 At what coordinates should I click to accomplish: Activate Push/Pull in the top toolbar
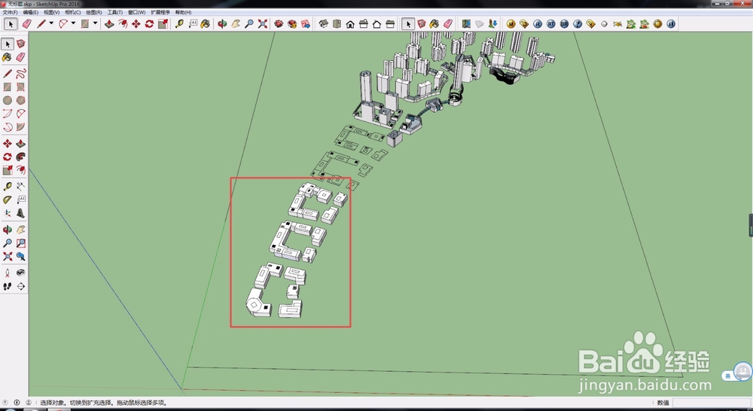109,23
